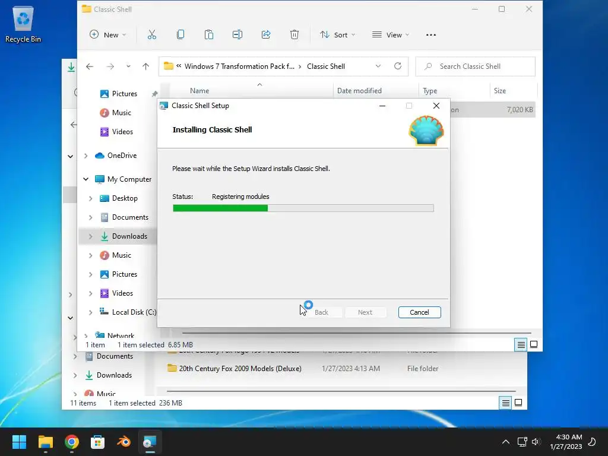This screenshot has height=456, width=608.
Task: Open the New dropdown menu
Action: [108, 35]
